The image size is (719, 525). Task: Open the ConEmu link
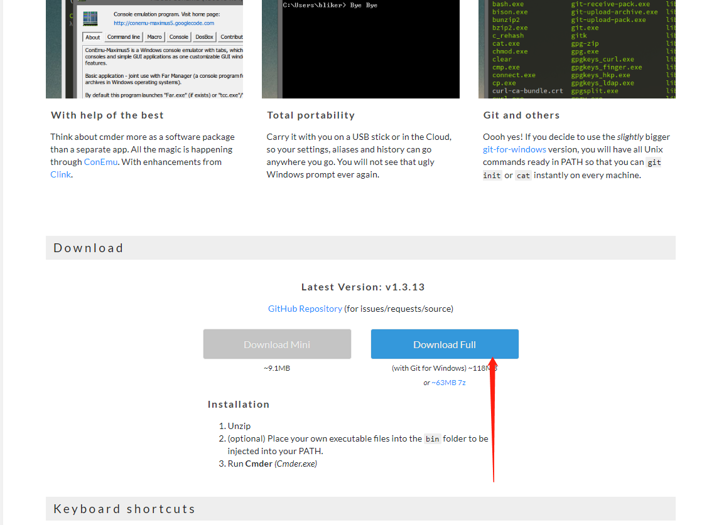(101, 162)
